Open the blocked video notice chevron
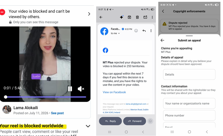Screen dimensions: 223x136 point(89,14)
